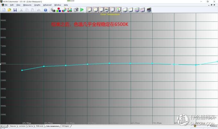Open the line-graph monitor icon beside color-bars
Screen dimensions: 218x129
tap(143, 10)
